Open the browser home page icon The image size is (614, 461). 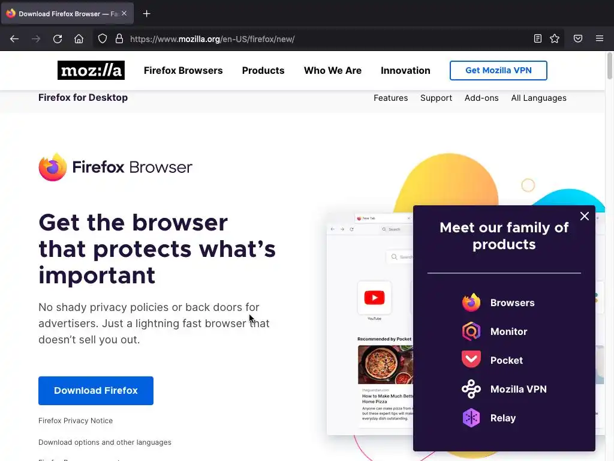[79, 39]
